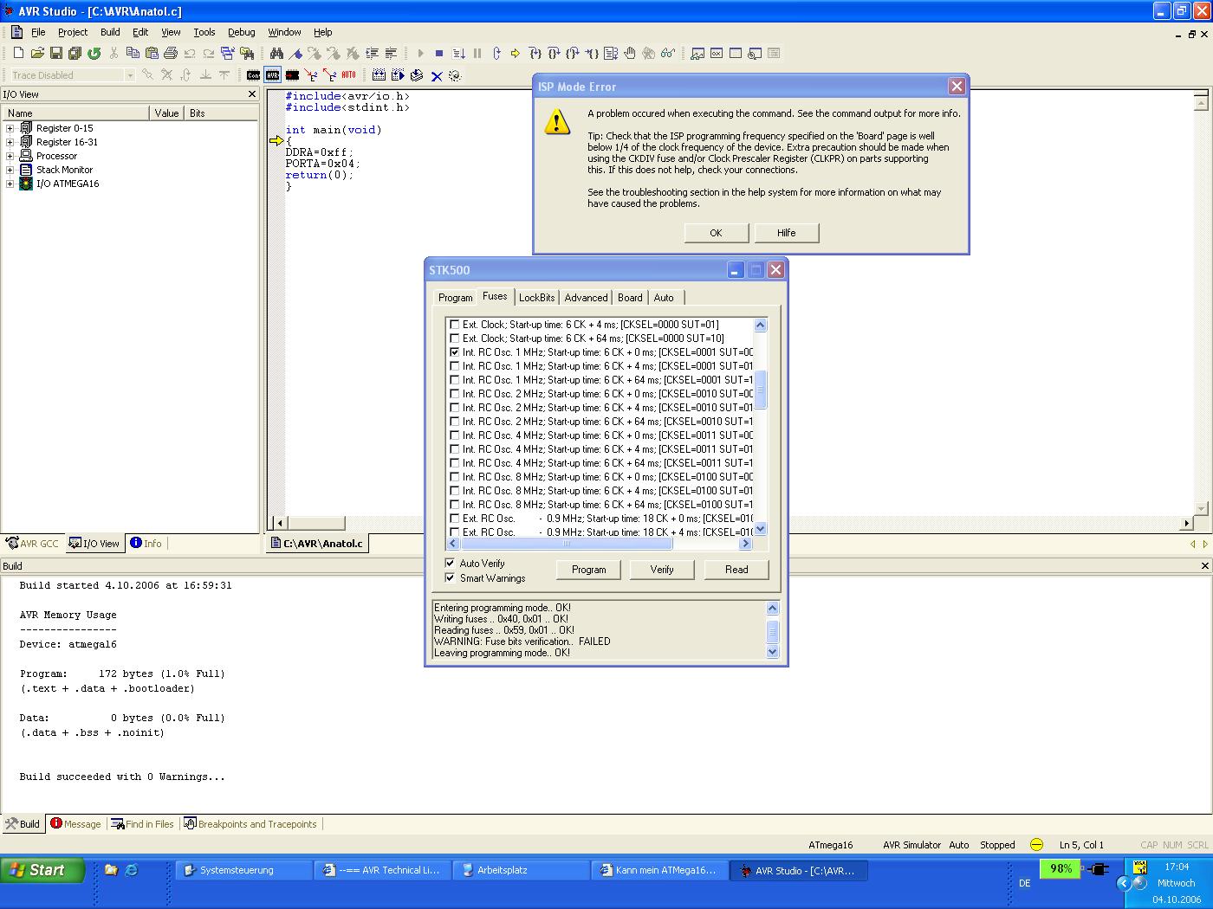Switch to the Advanced tab in STK500

(586, 298)
